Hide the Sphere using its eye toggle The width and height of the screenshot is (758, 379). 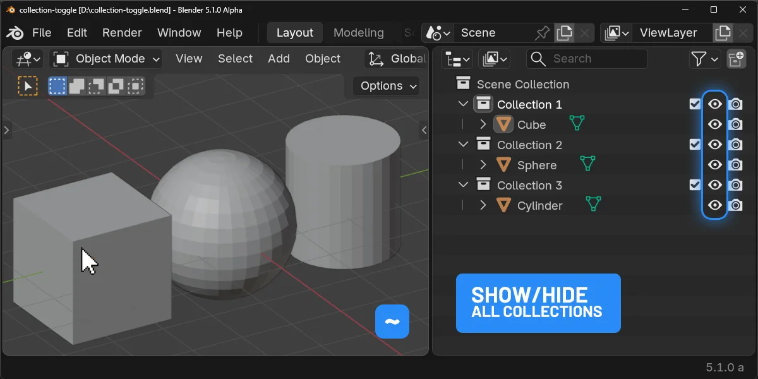[x=715, y=164]
